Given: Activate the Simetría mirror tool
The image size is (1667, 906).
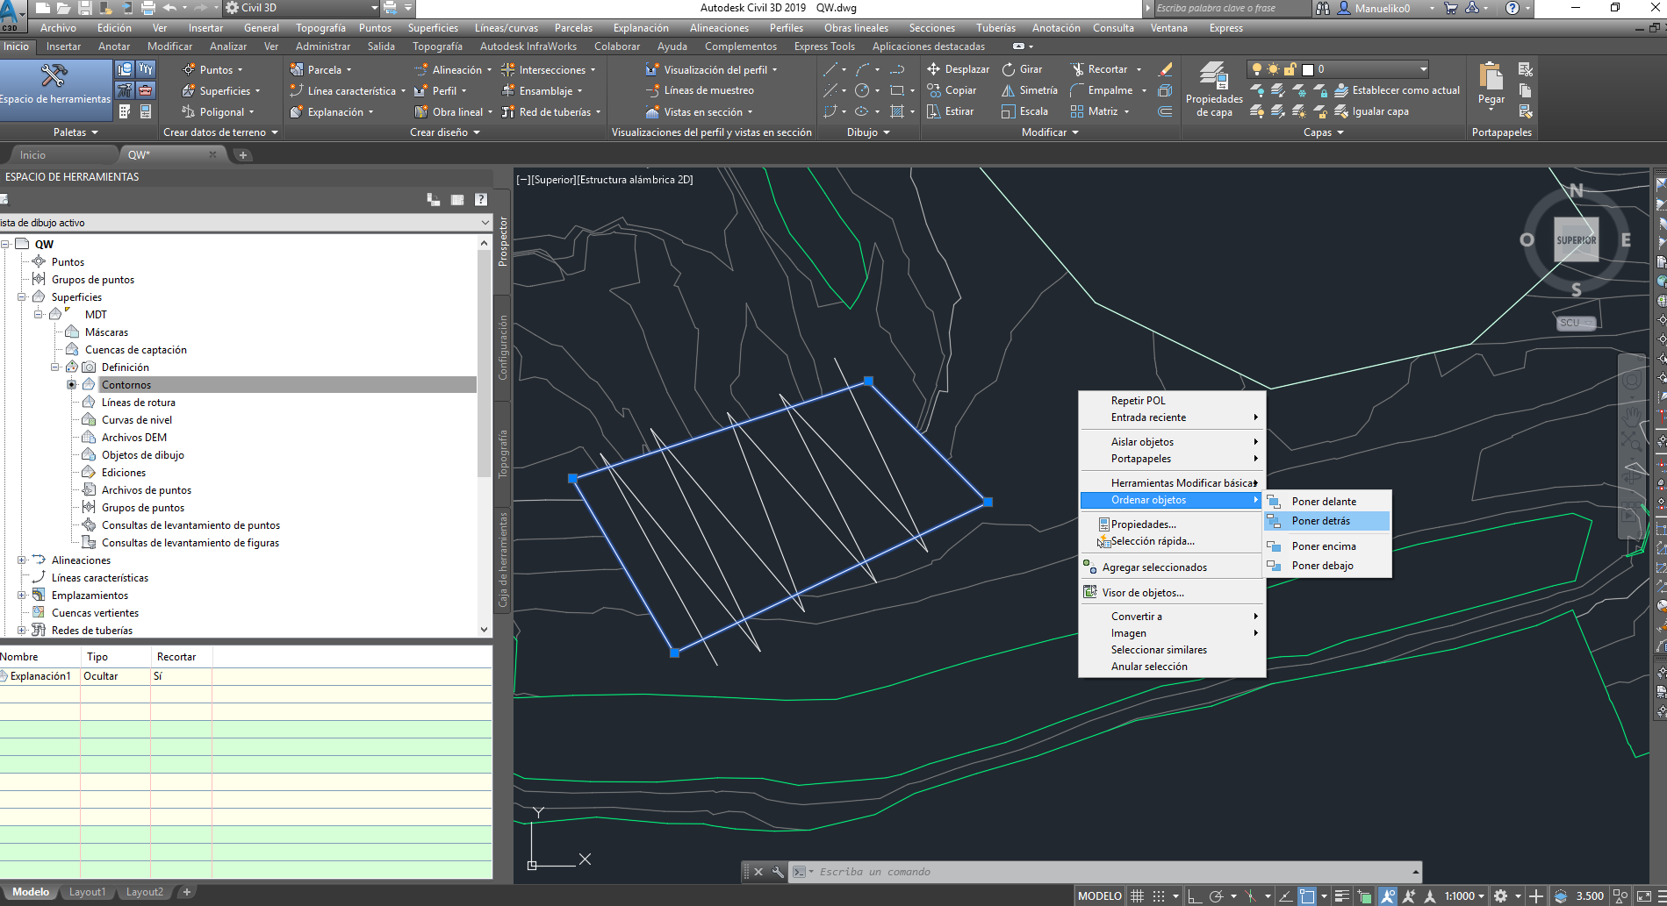Looking at the screenshot, I should (x=1030, y=90).
